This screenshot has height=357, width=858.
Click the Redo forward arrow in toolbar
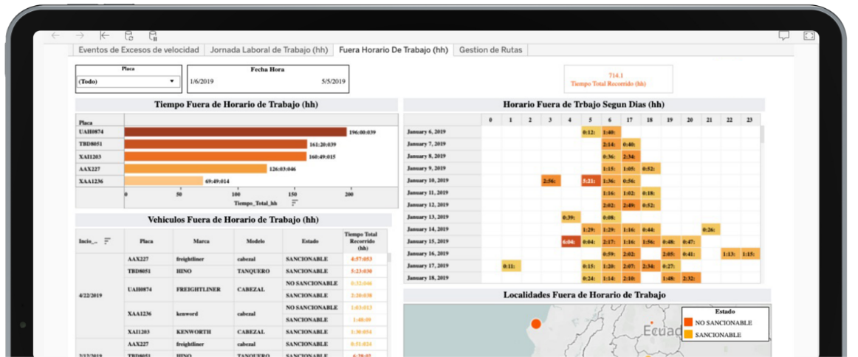click(80, 35)
